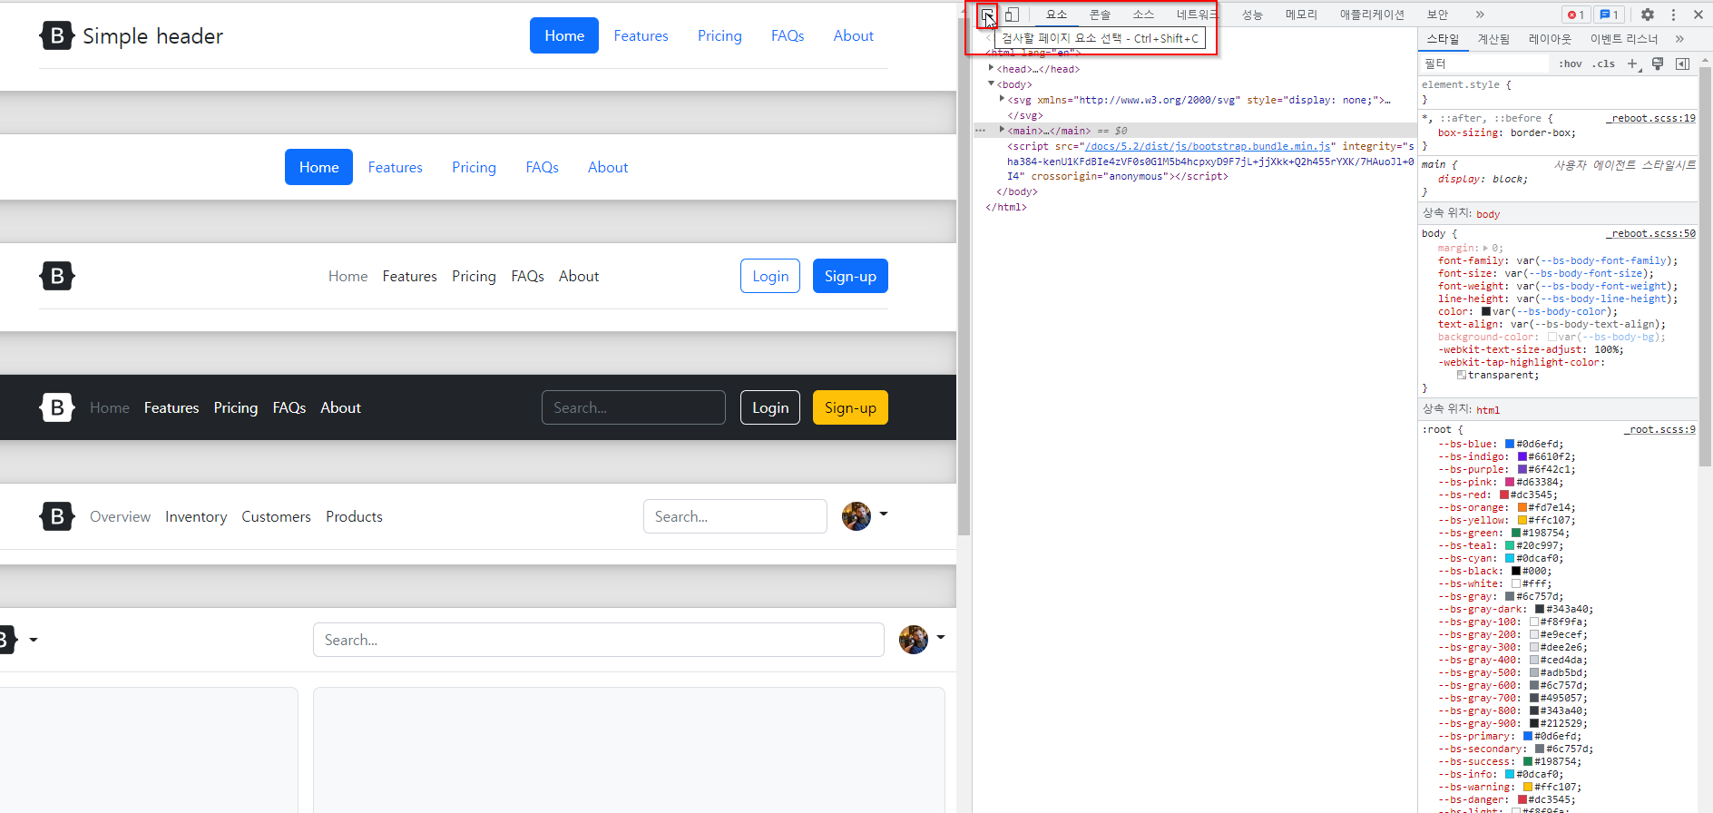Click the outlined blue Login button
This screenshot has height=813, width=1713.
pos(770,276)
